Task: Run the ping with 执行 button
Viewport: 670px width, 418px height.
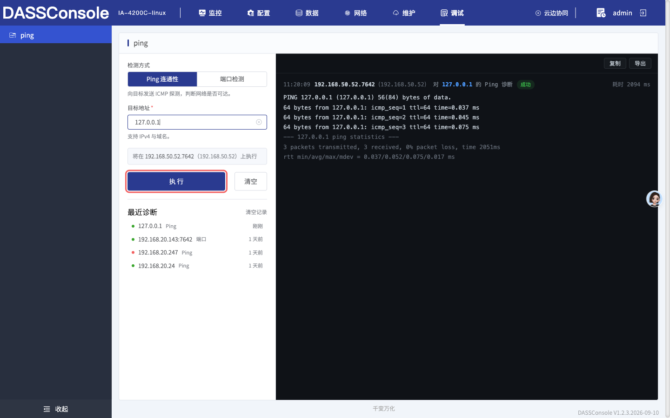Action: tap(176, 181)
